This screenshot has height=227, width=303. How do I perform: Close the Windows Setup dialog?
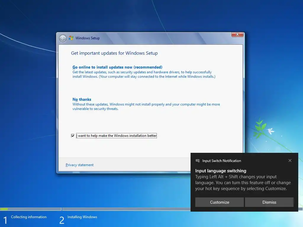click(x=237, y=34)
